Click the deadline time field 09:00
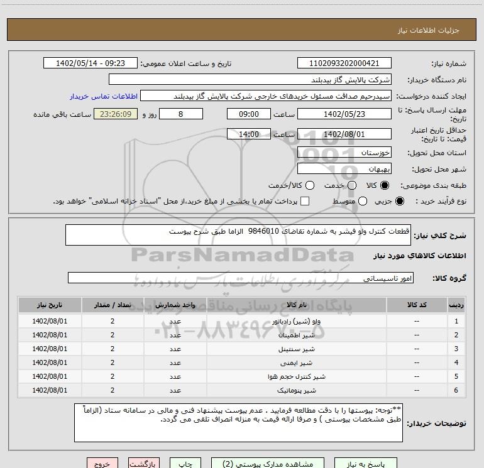Viewport: 484px width, 468px height. tap(249, 114)
